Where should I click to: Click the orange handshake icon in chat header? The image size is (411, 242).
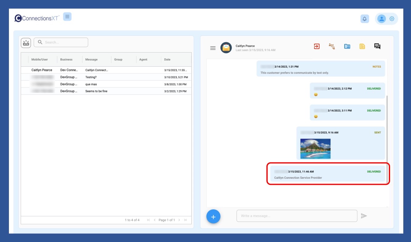332,46
